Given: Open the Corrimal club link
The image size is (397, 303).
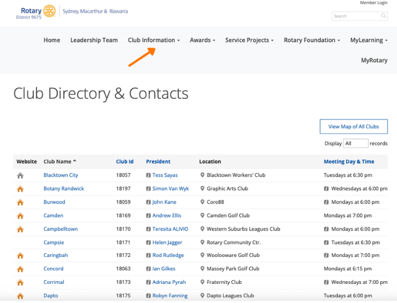Looking at the screenshot, I should (x=53, y=282).
